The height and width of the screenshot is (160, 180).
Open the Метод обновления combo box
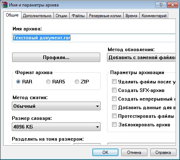(141, 57)
